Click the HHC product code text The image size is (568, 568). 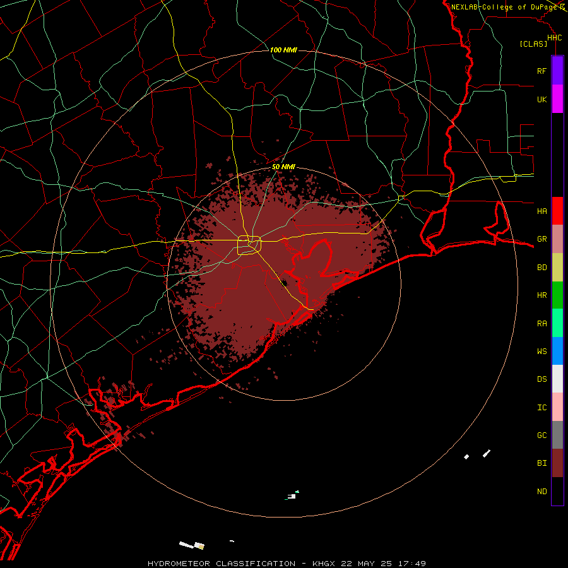[554, 38]
